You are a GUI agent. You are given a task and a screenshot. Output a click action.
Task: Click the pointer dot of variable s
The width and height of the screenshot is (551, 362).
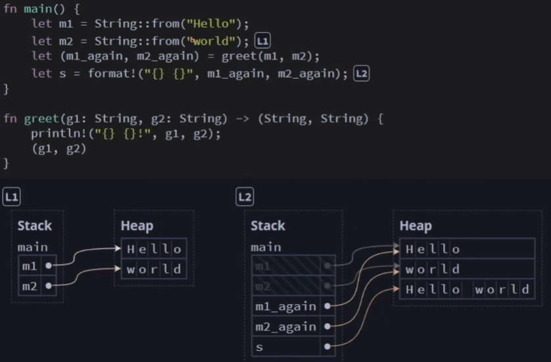point(327,346)
